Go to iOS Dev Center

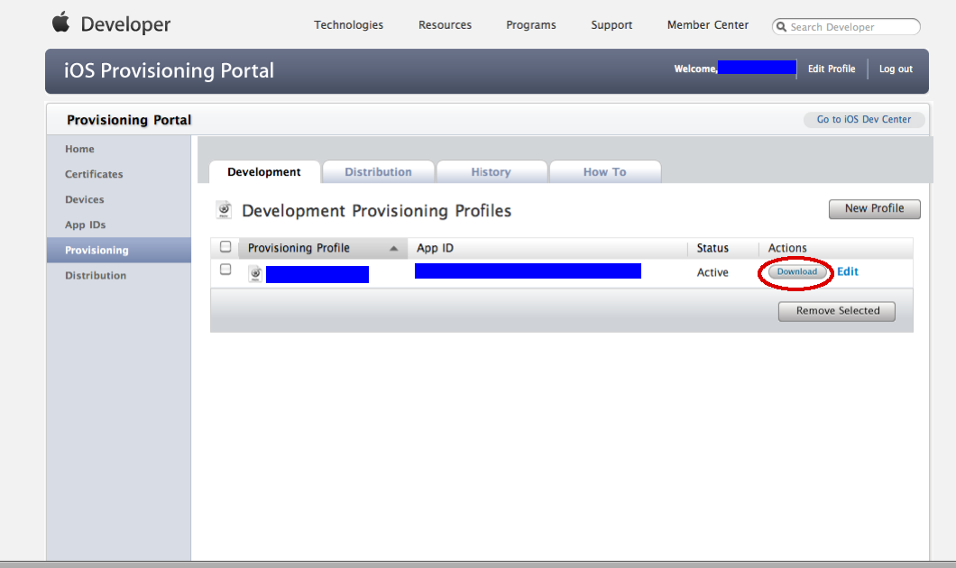(864, 119)
